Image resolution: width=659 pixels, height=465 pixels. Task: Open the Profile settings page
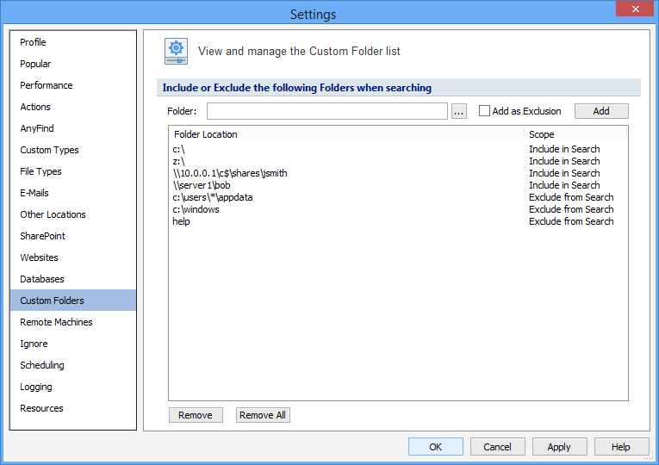34,42
